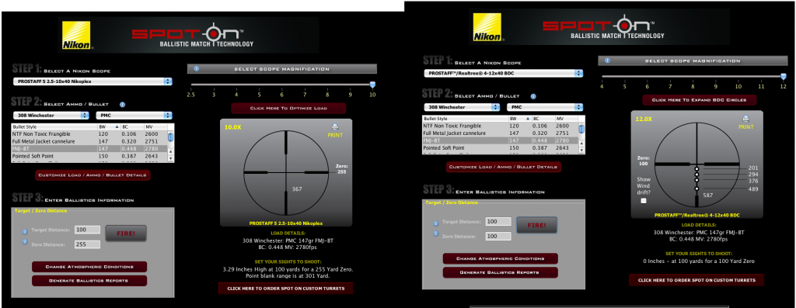
Task: Click the Zero Distance field in the right panel
Action: point(498,236)
